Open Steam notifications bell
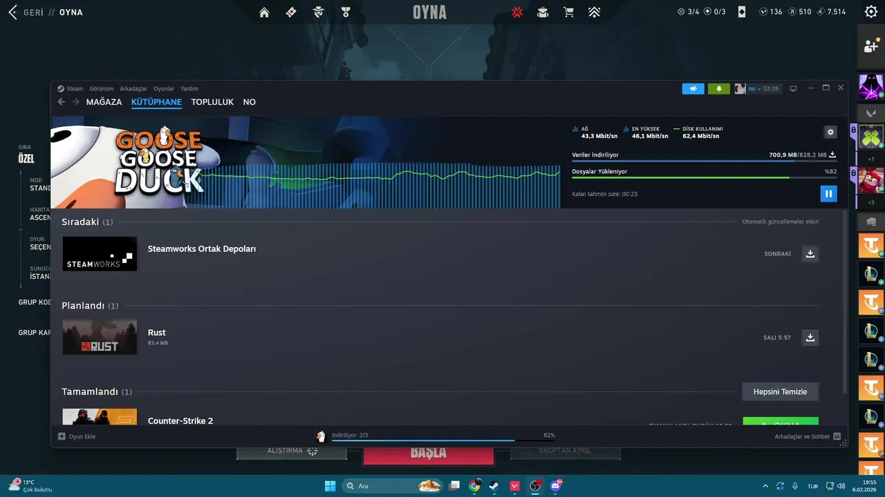Image resolution: width=885 pixels, height=497 pixels. tap(719, 88)
